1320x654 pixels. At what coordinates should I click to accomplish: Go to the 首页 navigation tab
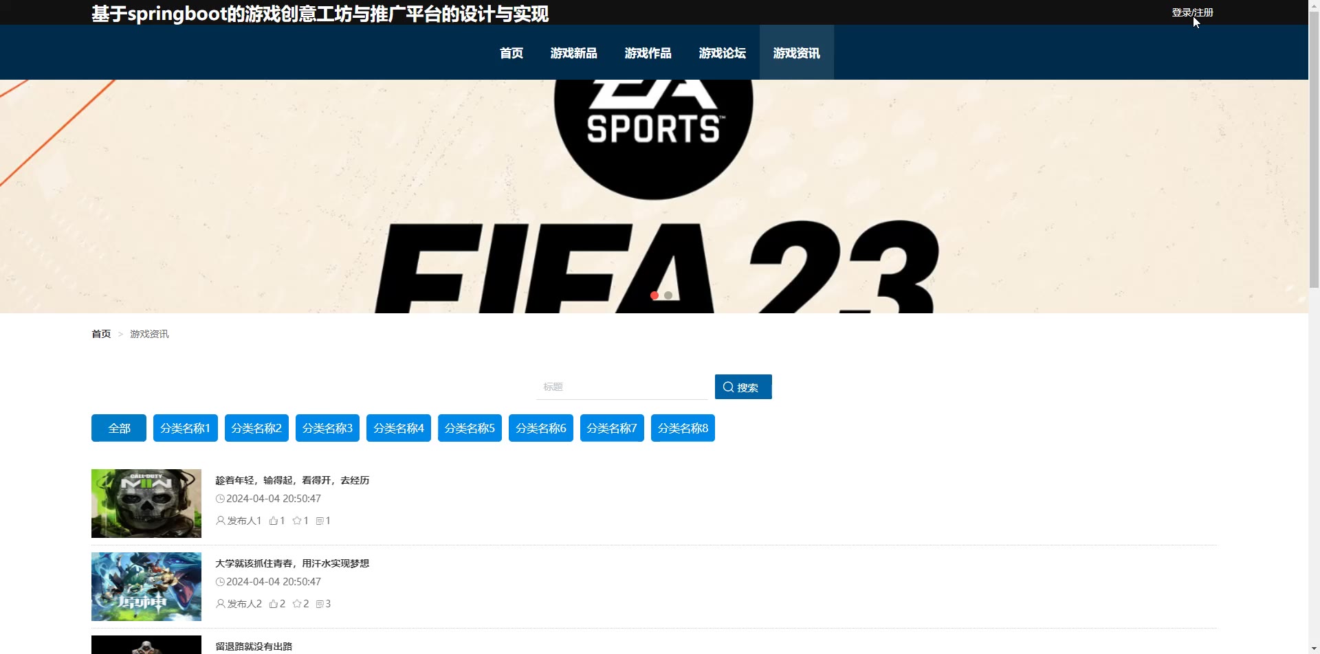511,53
